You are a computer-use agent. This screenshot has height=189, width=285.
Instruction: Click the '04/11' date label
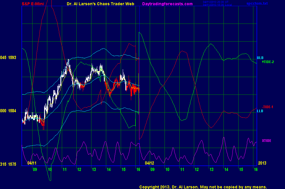coord(32,163)
